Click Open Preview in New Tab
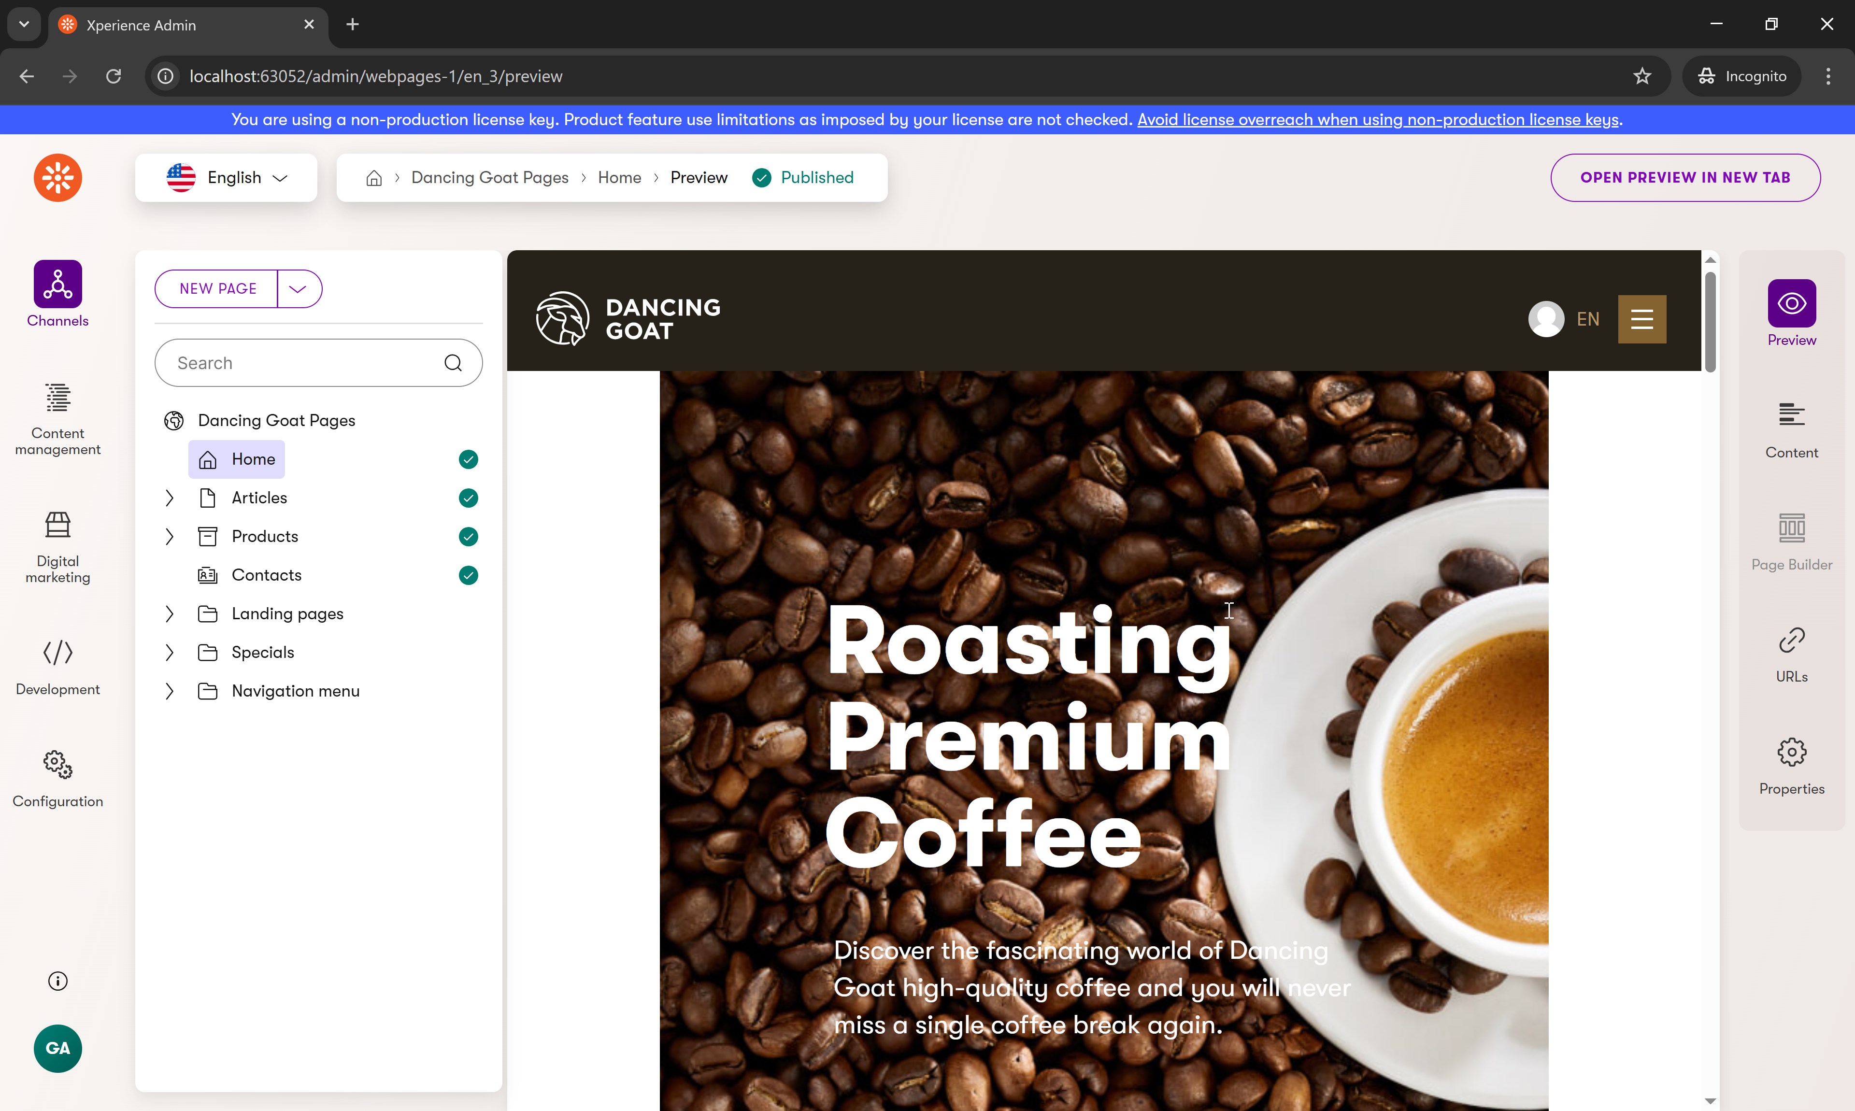This screenshot has width=1855, height=1111. tap(1684, 177)
